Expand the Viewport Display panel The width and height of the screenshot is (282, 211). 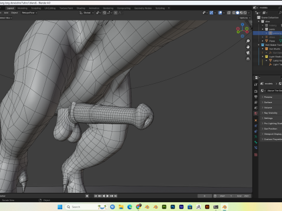click(x=271, y=134)
